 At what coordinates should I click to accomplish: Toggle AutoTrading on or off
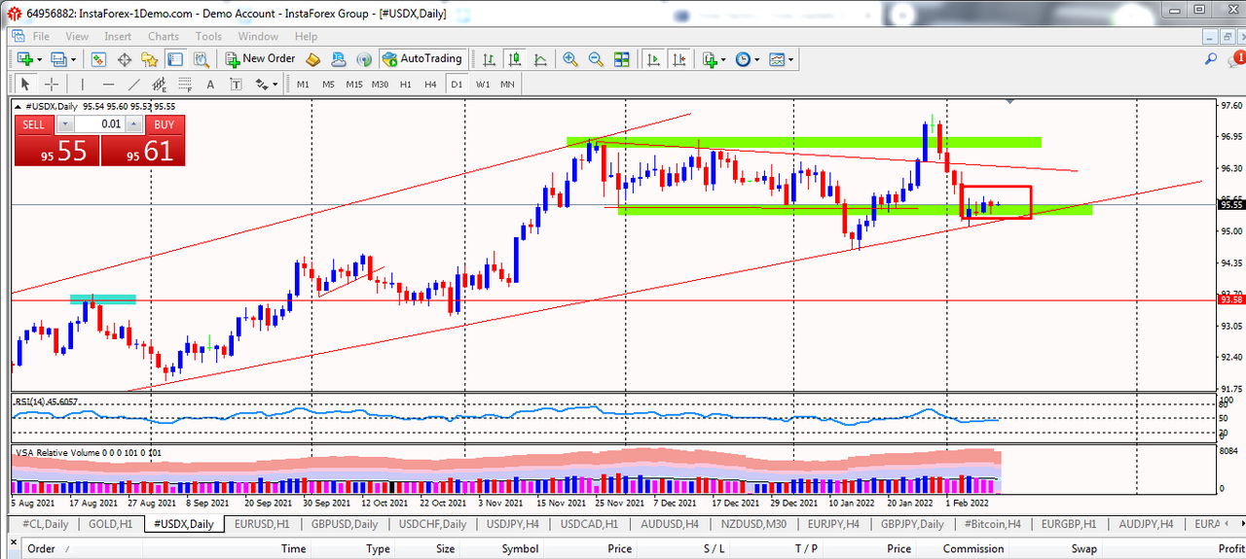[423, 59]
